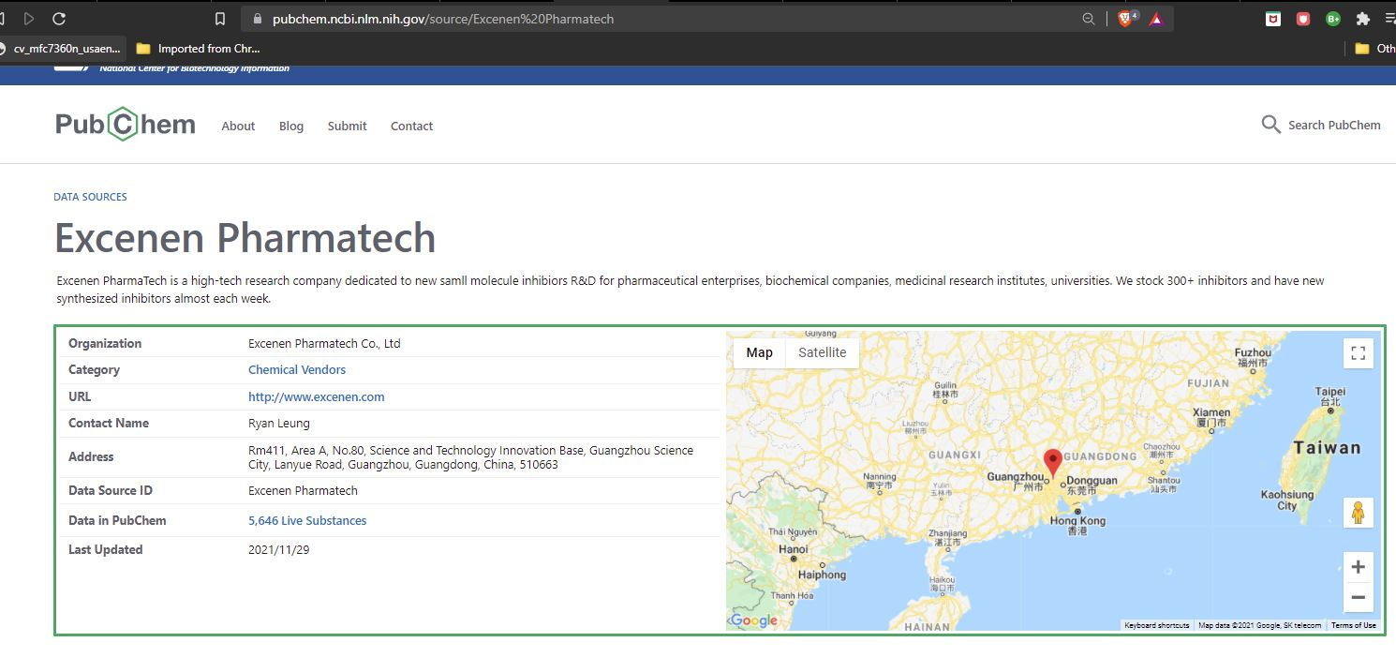
Task: Open the Brave Rewards triangle icon
Action: click(1156, 19)
